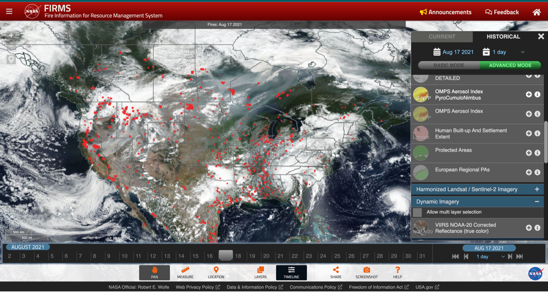
Task: Open the 1 day duration dropdown
Action: tap(522, 52)
